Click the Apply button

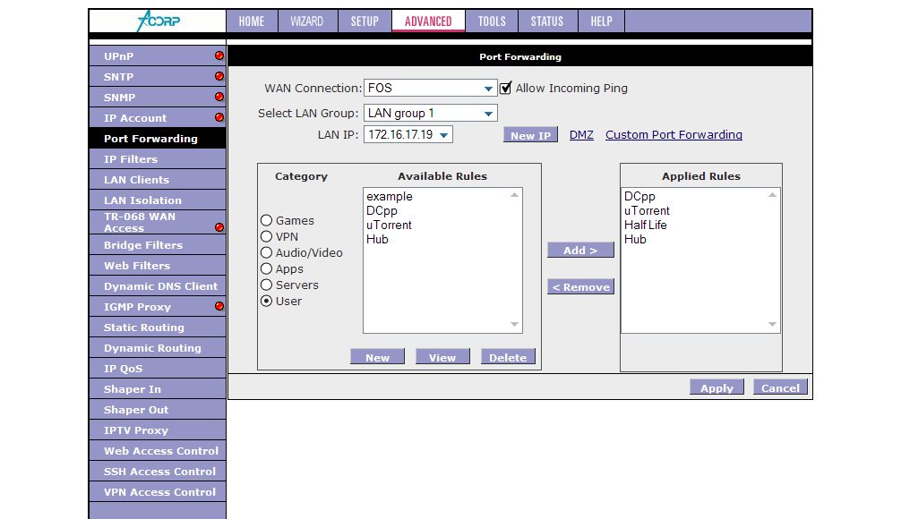coord(717,387)
